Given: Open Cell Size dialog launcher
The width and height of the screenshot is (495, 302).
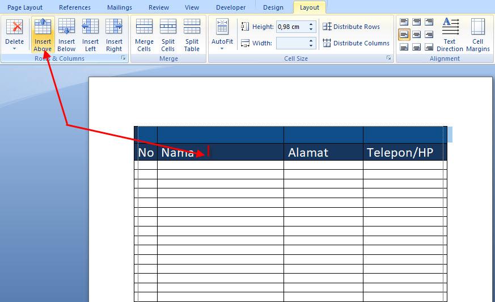Looking at the screenshot, I should 388,58.
